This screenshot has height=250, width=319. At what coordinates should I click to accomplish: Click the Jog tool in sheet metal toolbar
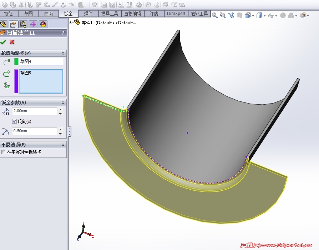coord(55,5)
